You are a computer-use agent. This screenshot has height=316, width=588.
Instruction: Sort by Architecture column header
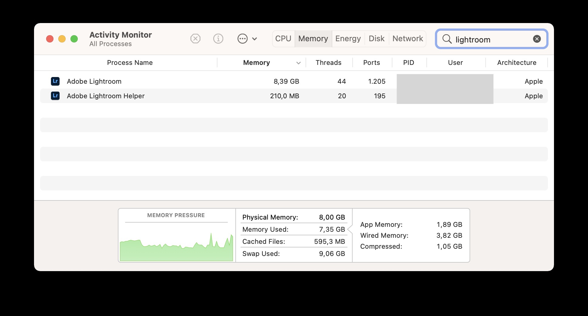[517, 63]
